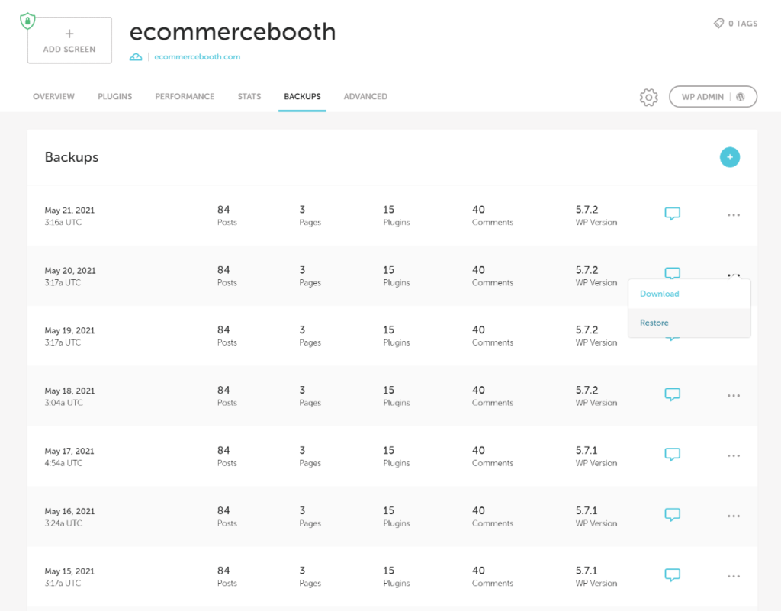Open the three-dot menu for May 16 backup

coord(733,516)
